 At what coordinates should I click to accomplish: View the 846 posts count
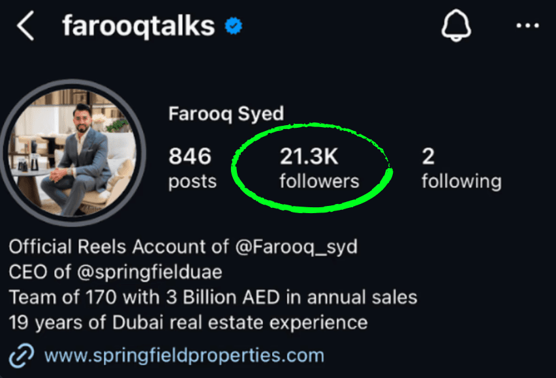pos(192,168)
